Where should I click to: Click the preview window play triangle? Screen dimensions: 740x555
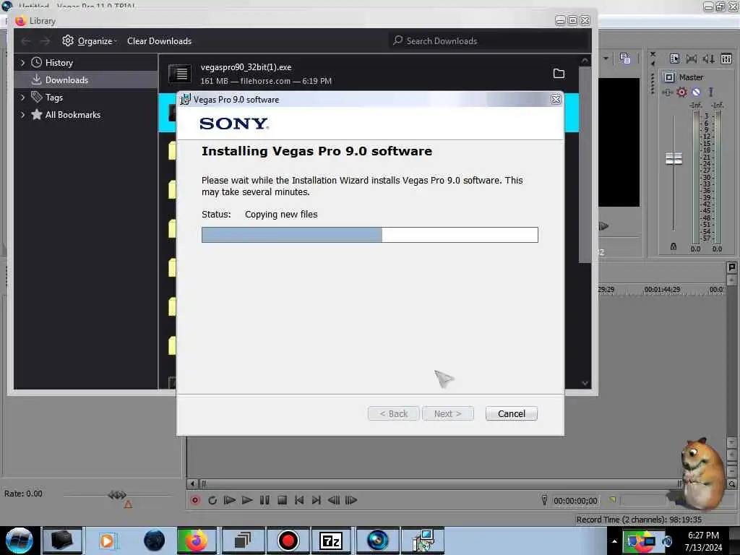pos(603,226)
